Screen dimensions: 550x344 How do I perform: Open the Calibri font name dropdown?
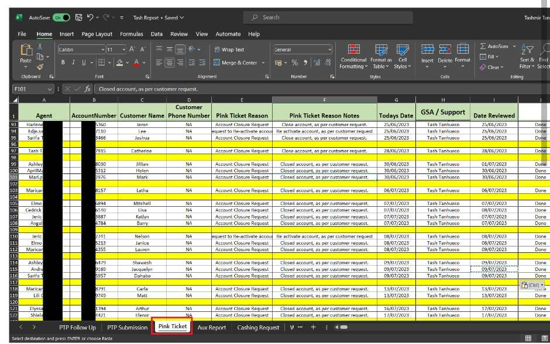pos(103,50)
